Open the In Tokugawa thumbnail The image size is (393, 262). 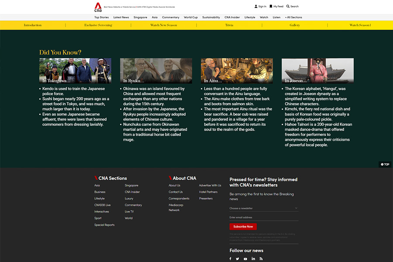(x=75, y=71)
